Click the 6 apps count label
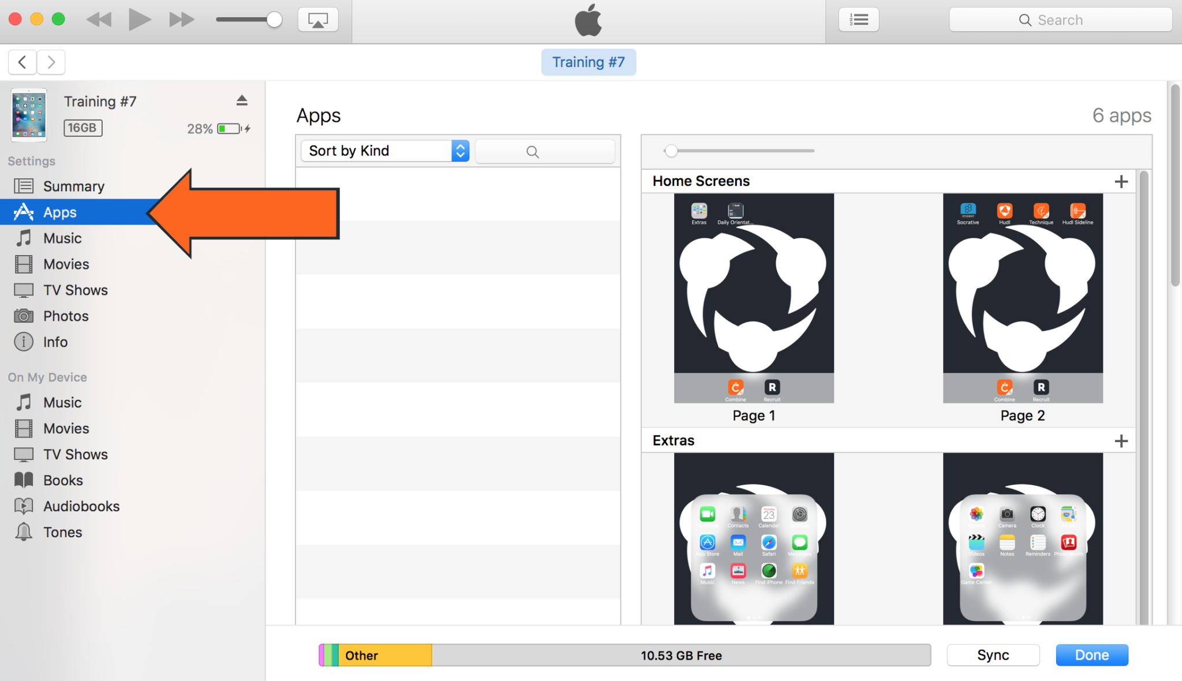Viewport: 1182px width, 681px height. click(x=1121, y=115)
